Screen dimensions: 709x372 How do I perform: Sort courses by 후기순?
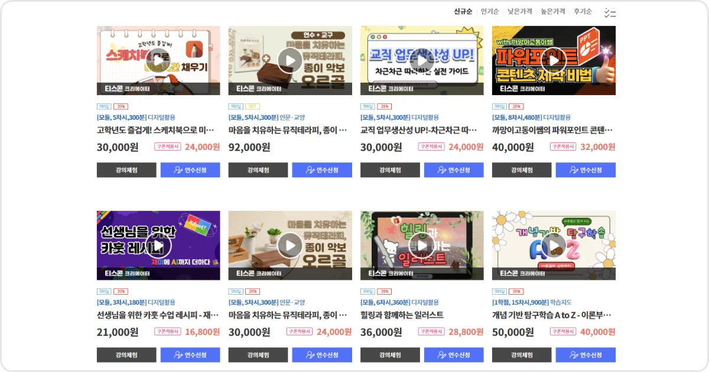583,11
